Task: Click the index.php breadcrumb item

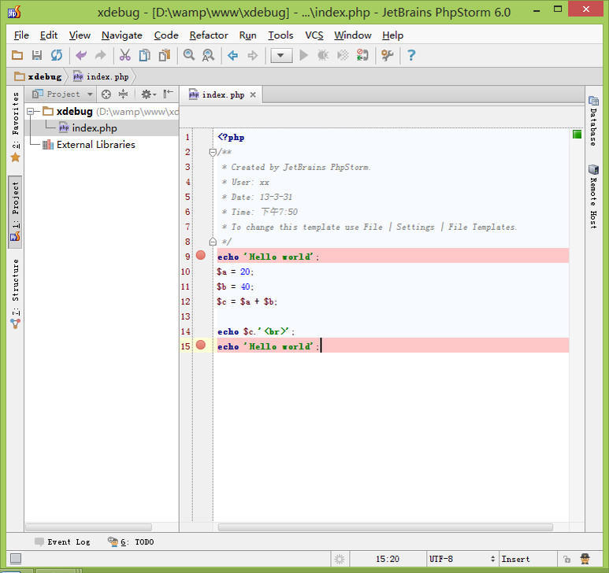Action: [x=101, y=76]
